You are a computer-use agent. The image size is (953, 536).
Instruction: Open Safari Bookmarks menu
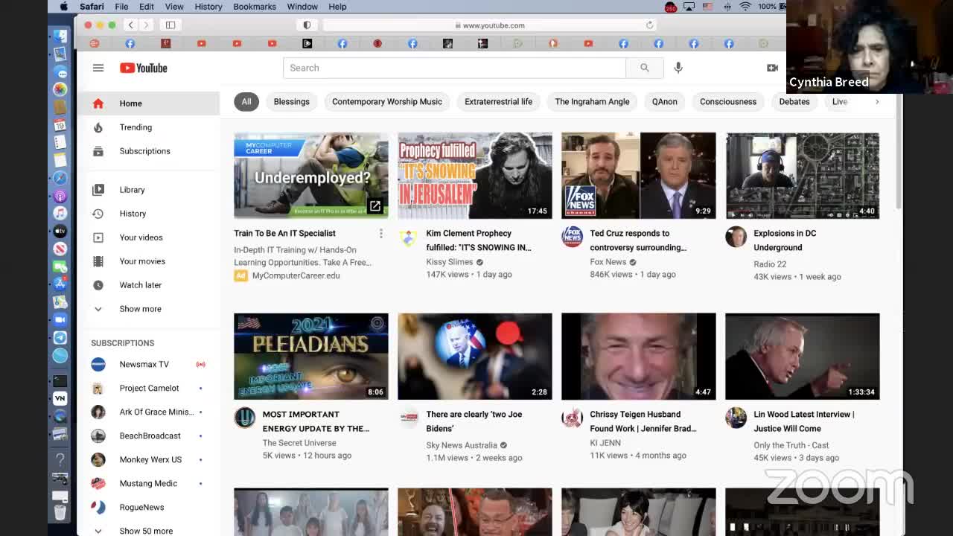[x=255, y=7]
